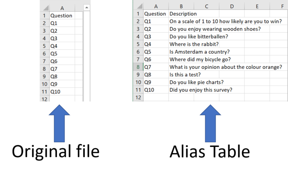Select column A header in the left sheet
Viewport: 288px width, 174px height.
tap(62, 7)
